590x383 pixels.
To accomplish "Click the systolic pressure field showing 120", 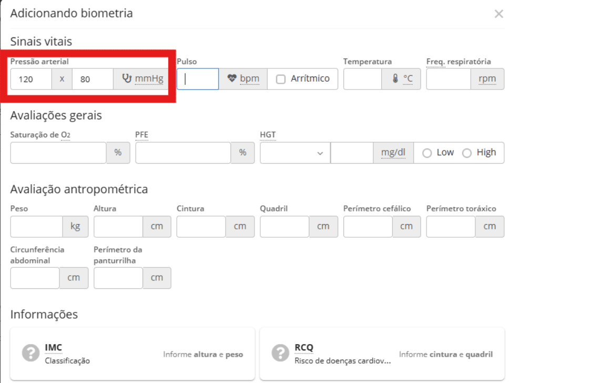I will (x=30, y=79).
